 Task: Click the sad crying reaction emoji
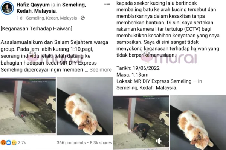click(14, 142)
